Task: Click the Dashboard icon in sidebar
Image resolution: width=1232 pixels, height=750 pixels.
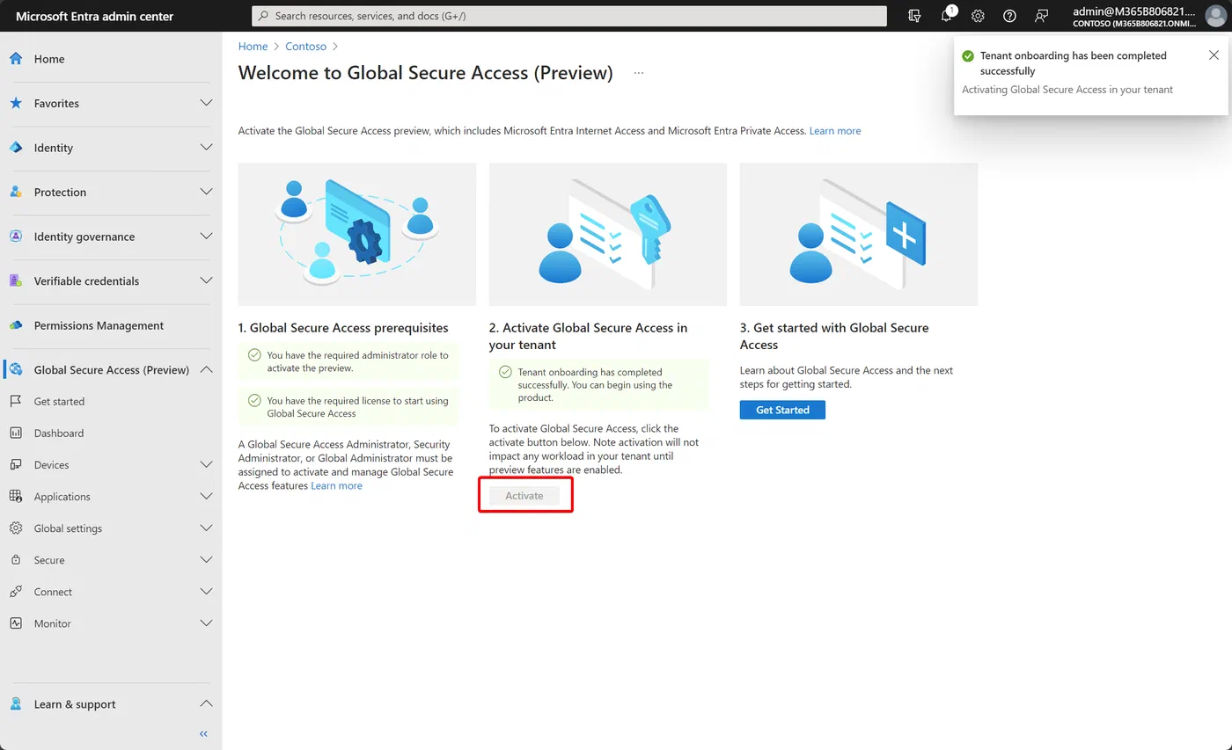Action: [x=16, y=433]
